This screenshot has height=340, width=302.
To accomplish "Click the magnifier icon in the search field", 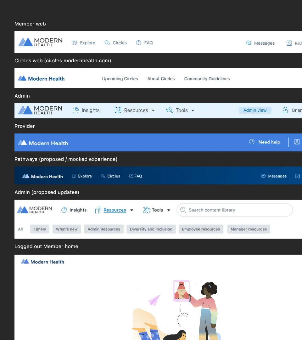I will [183, 210].
